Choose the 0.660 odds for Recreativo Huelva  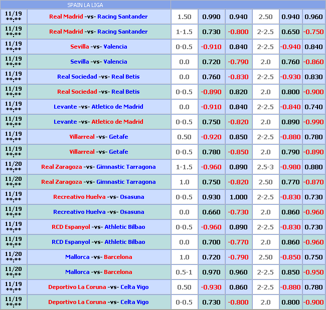[211, 212]
